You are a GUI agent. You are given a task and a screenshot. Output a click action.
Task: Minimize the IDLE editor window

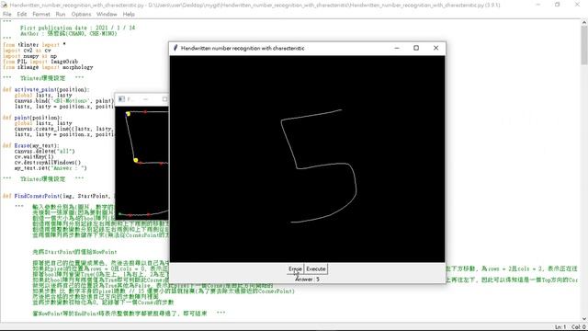538,5
